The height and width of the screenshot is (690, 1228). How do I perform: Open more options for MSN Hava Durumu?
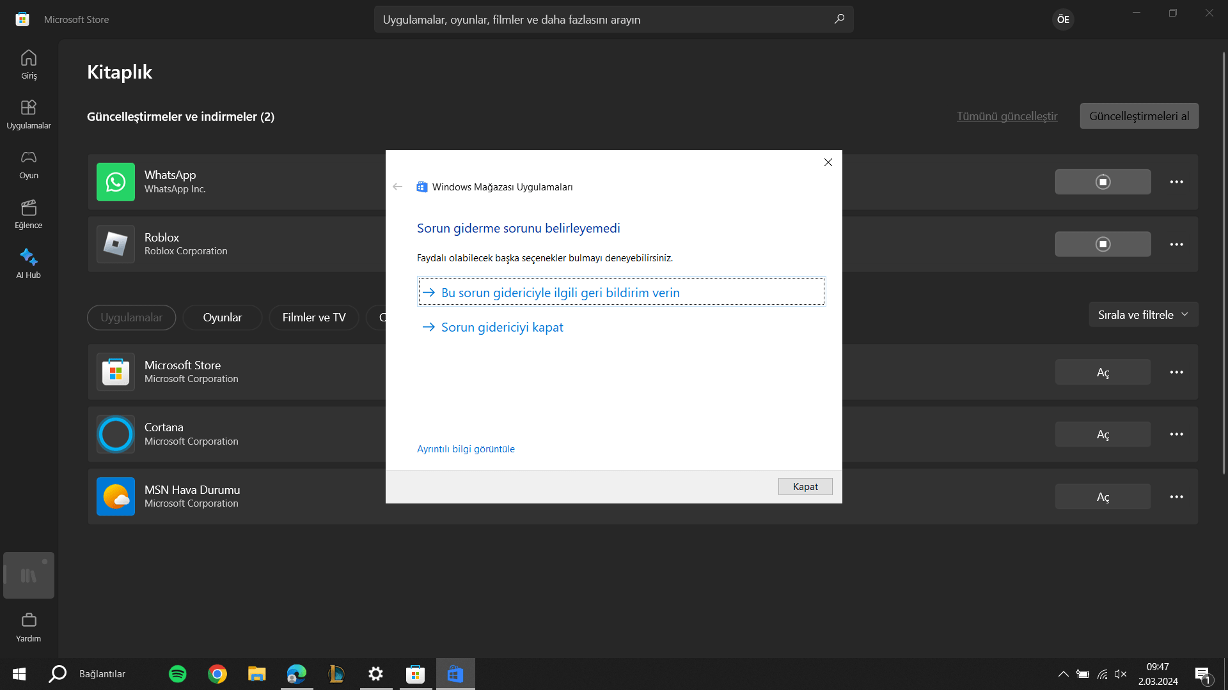(x=1177, y=496)
